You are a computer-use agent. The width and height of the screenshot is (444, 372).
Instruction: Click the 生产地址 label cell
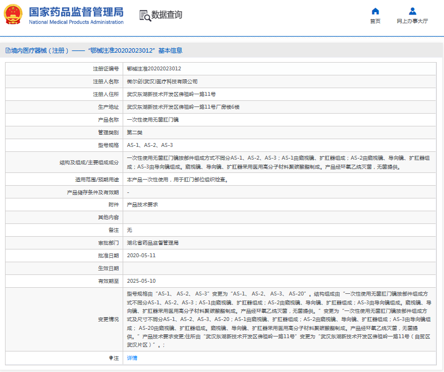click(x=64, y=107)
